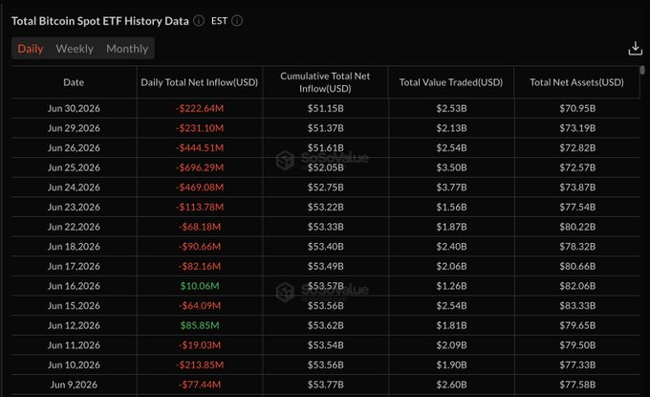Click the $79.65B net assets cell

[577, 325]
